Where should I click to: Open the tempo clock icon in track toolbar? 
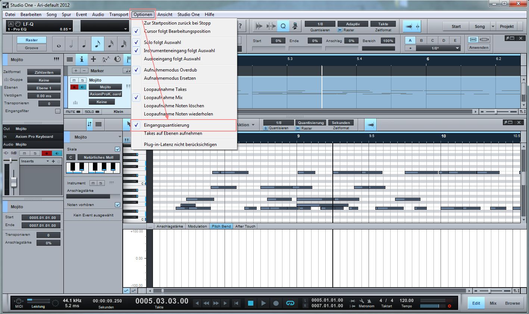117,59
